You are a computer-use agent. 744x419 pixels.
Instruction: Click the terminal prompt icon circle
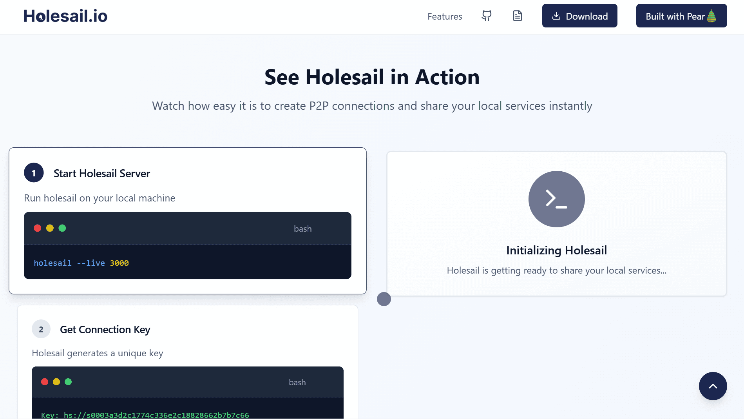[x=556, y=199]
